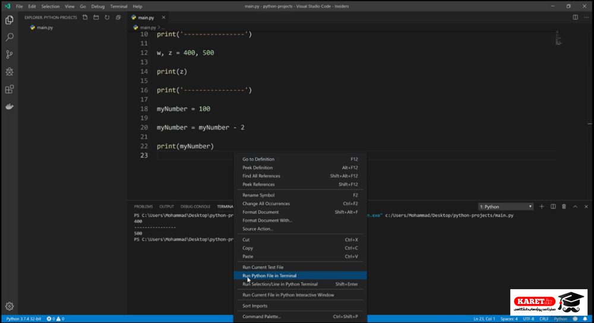Screen dimensions: 594x323
Task: Open notifications bell in status bar
Action: tap(585, 319)
